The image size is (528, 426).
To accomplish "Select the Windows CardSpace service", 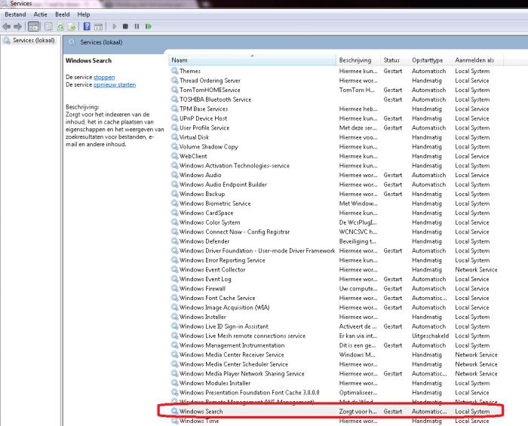I will pyautogui.click(x=335, y=213).
